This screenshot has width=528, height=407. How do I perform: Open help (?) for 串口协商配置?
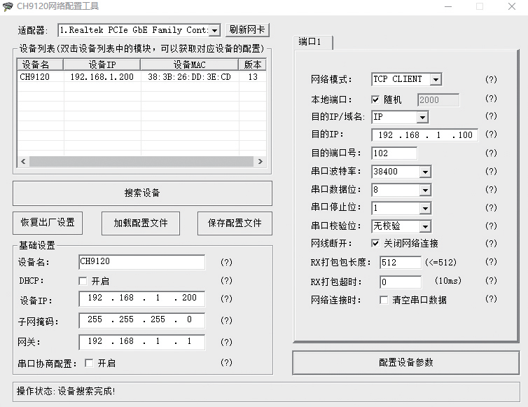[x=226, y=362]
